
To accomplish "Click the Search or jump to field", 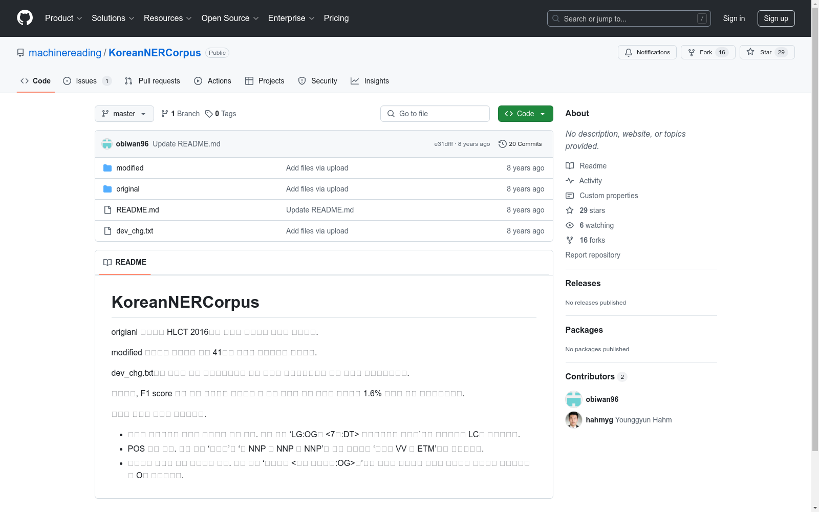I will tap(629, 18).
